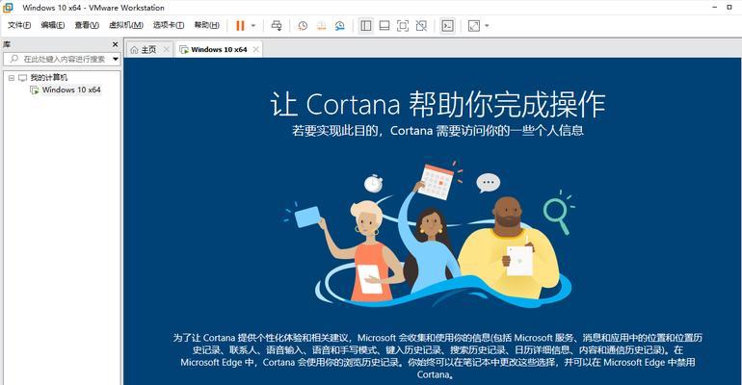Viewport: 742px width, 385px height.
Task: Enter full screen mode icon
Action: click(403, 26)
